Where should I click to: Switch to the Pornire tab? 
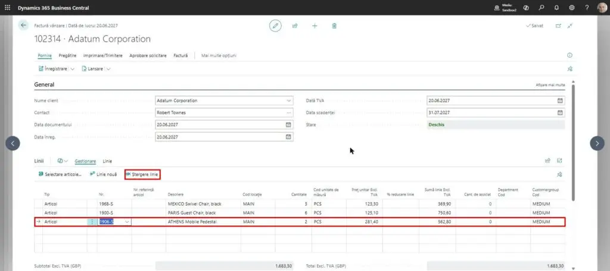click(45, 55)
